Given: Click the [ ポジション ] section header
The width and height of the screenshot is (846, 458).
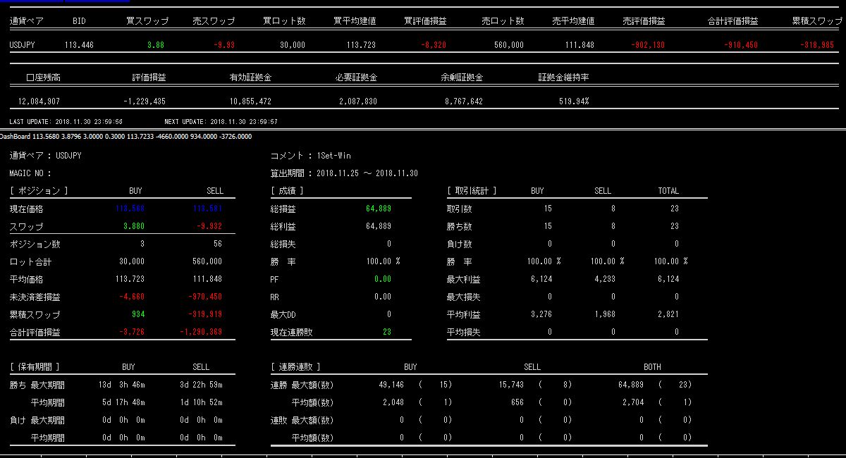Looking at the screenshot, I should [x=39, y=191].
